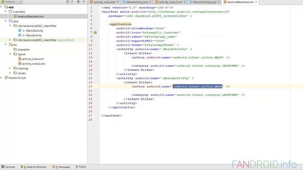The image size is (303, 170).
Task: Collapse the app module node
Action: click(1, 7)
